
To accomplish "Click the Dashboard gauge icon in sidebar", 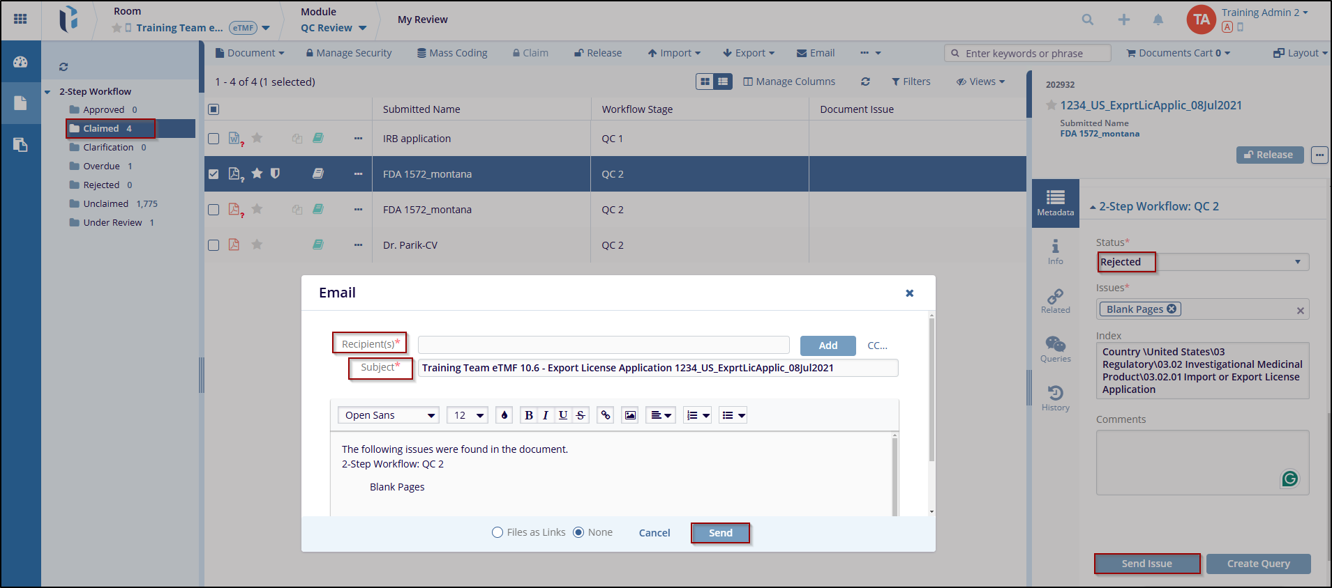I will 20,62.
